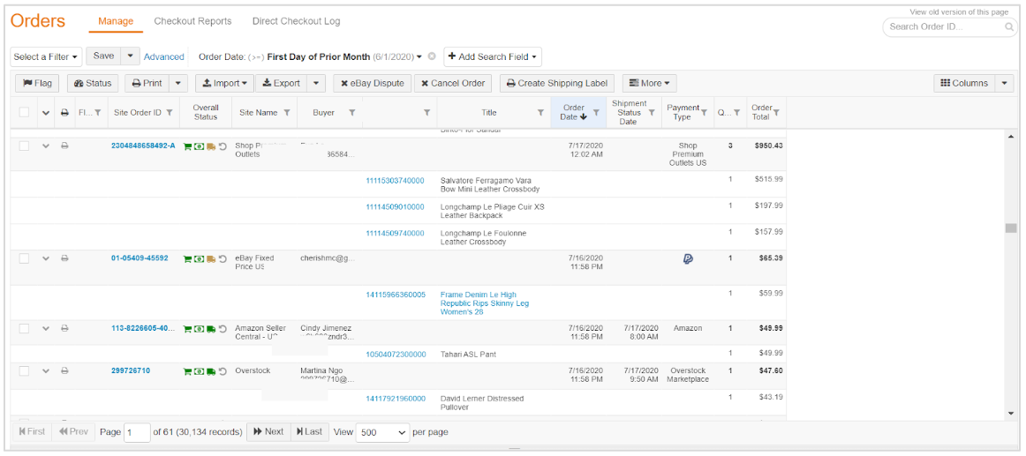Viewport: 1026px width, 456px height.
Task: Open the Select a Filter dropdown
Action: [x=46, y=56]
